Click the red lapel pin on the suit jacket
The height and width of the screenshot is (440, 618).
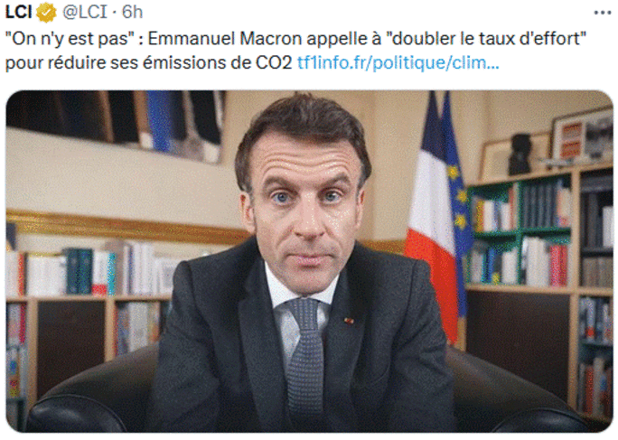349,321
